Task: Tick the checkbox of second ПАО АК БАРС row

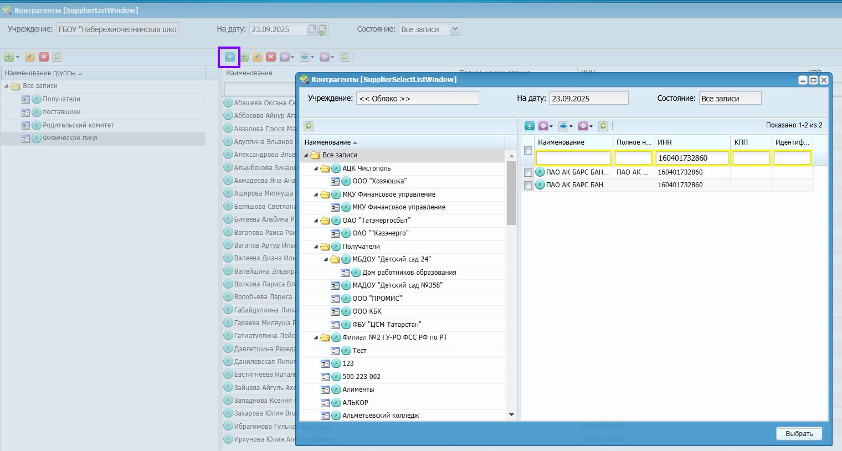Action: tap(528, 185)
